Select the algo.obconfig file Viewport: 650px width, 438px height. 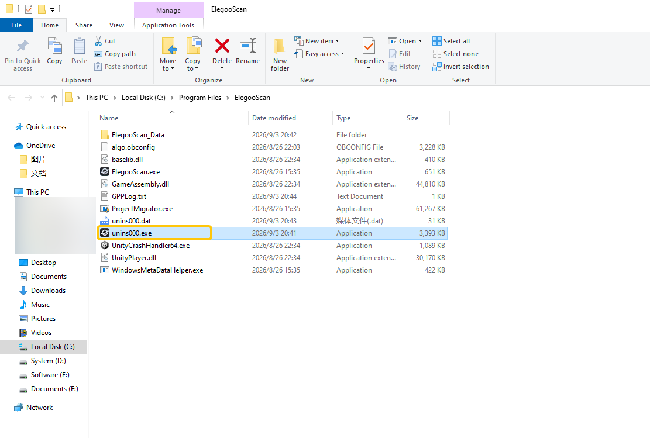[x=133, y=147]
